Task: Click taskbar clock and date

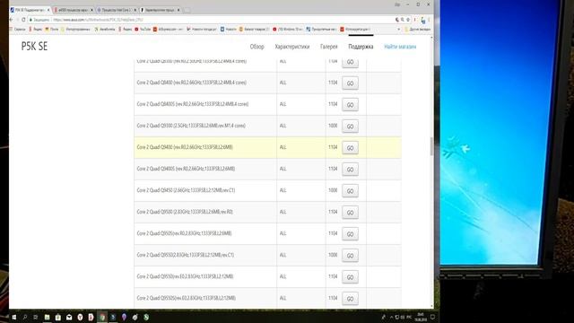Action: [x=421, y=317]
